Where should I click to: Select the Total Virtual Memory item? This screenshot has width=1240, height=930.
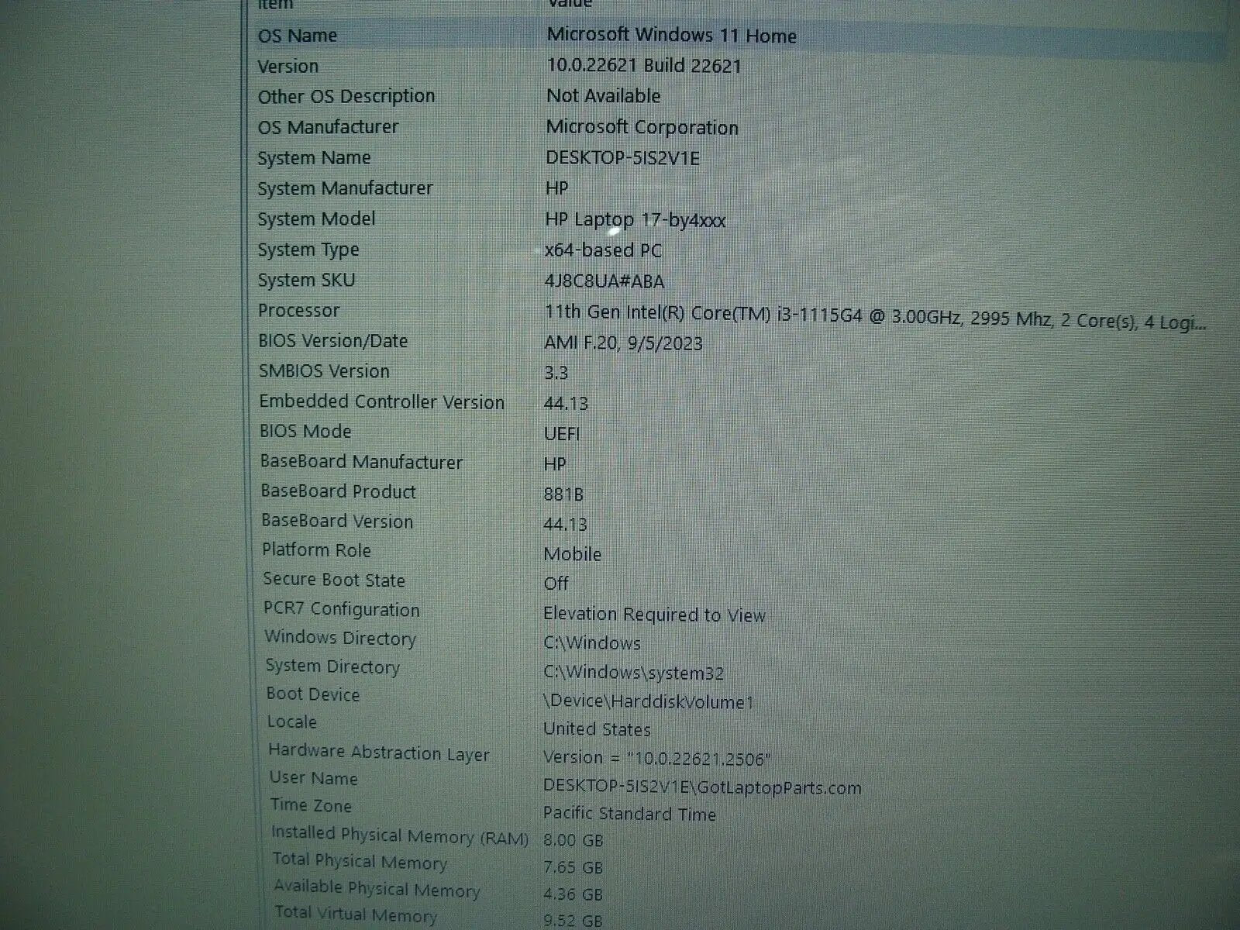point(356,914)
